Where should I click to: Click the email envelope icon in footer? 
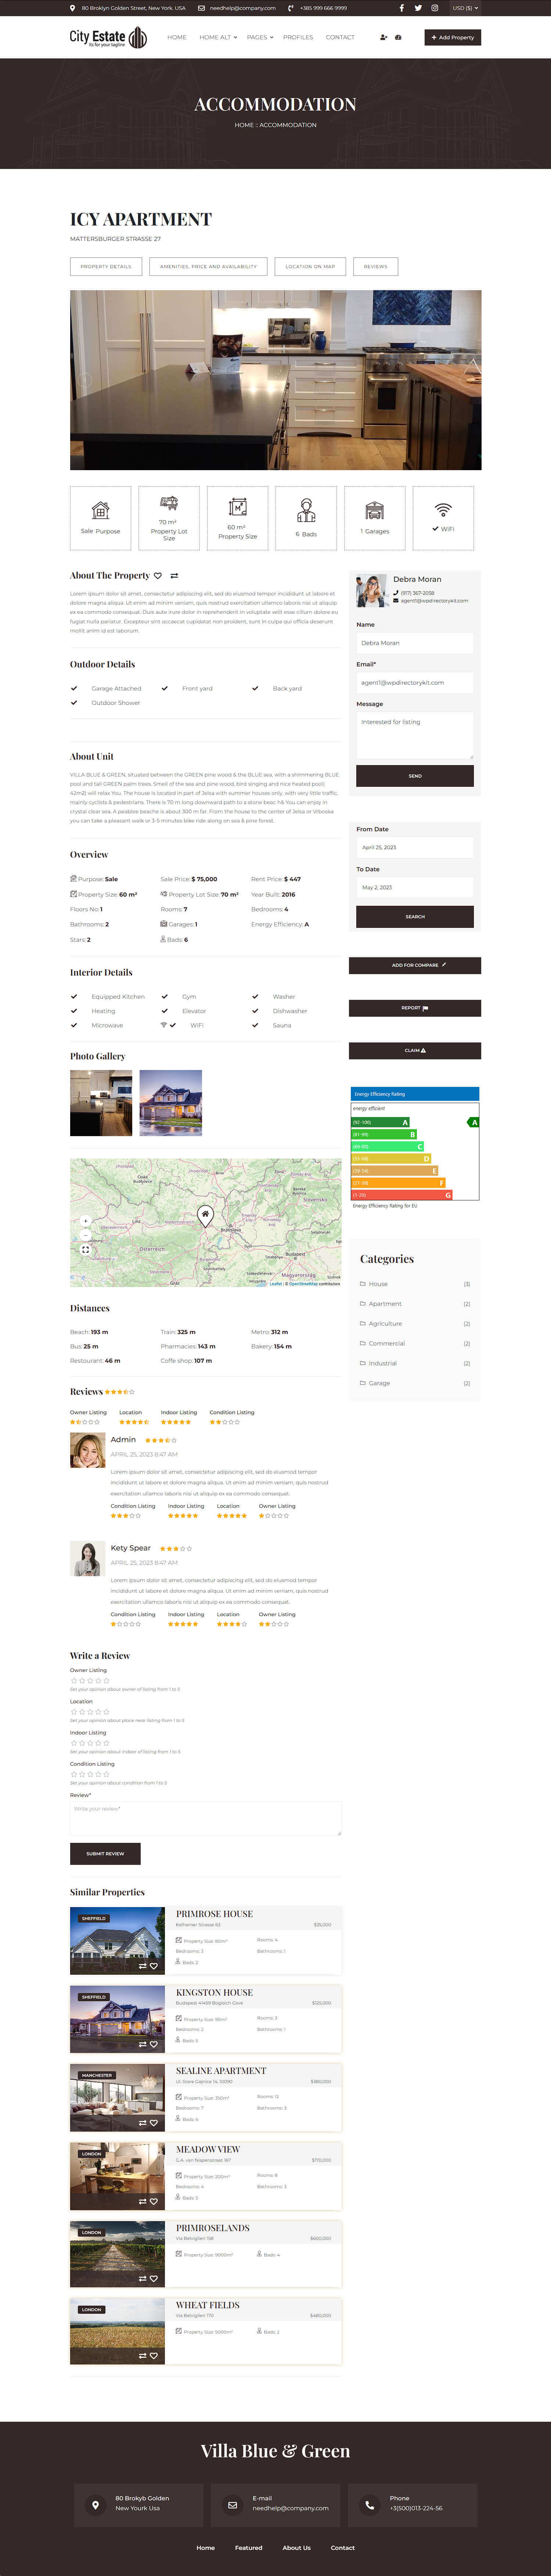tap(232, 2505)
